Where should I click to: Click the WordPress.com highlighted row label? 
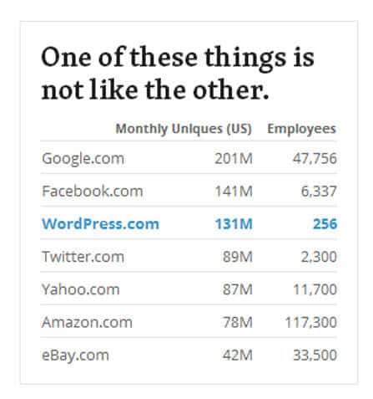[100, 224]
